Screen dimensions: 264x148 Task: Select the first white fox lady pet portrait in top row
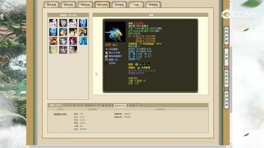pyautogui.click(x=53, y=23)
